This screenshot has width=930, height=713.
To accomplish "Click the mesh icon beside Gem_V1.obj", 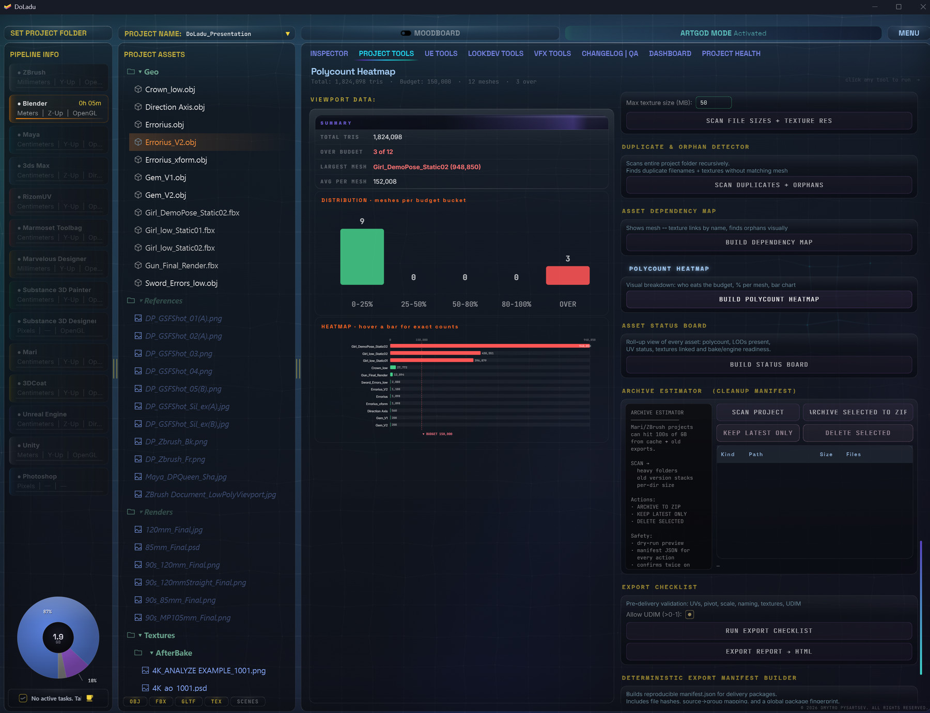I will (138, 177).
